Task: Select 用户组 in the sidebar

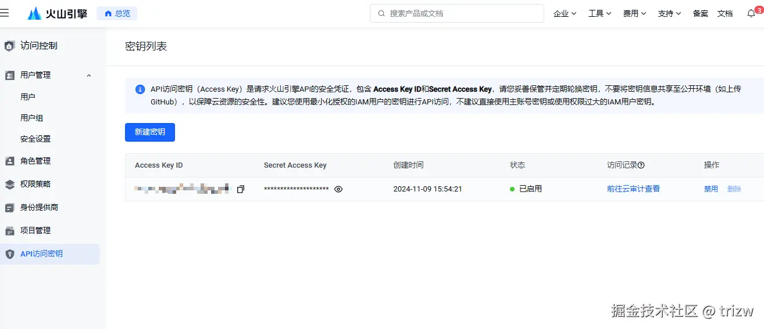Action: tap(32, 118)
